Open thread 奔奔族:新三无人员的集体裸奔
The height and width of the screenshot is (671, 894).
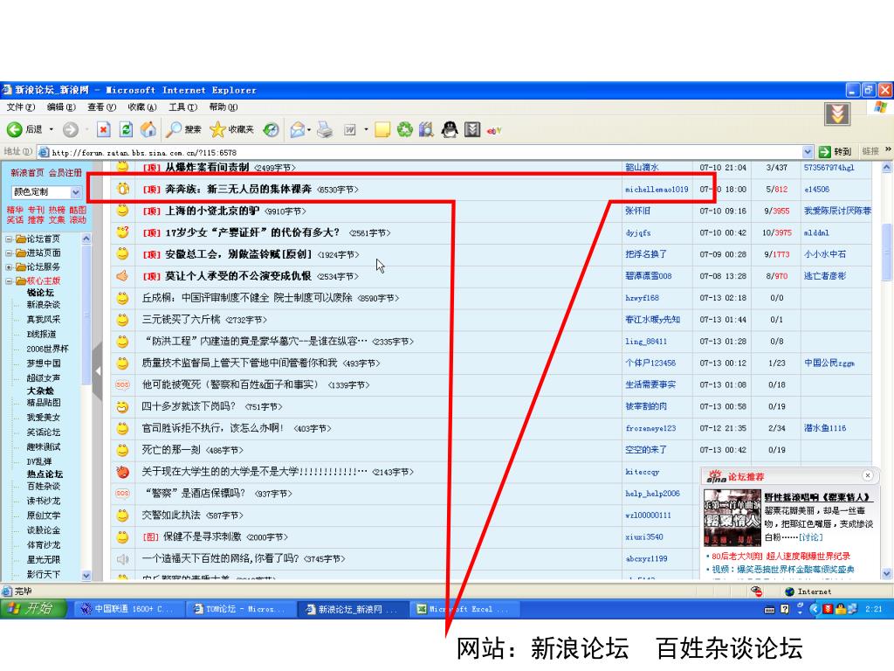coord(238,189)
